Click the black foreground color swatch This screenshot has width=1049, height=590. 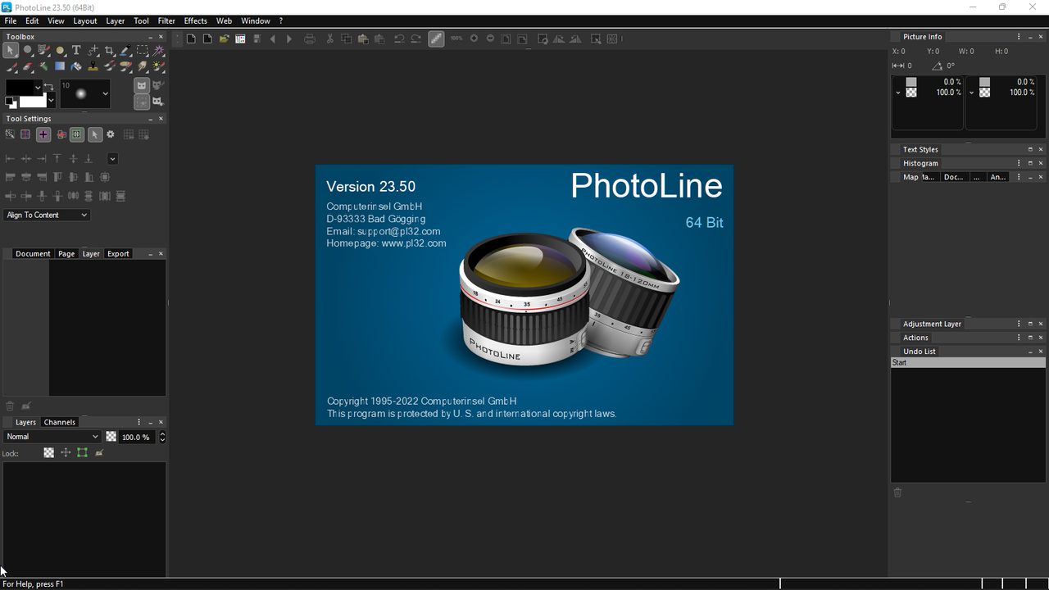pos(20,87)
